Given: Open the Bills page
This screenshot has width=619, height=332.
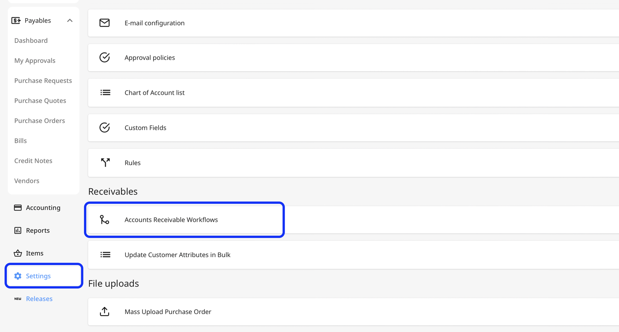Looking at the screenshot, I should 20,140.
